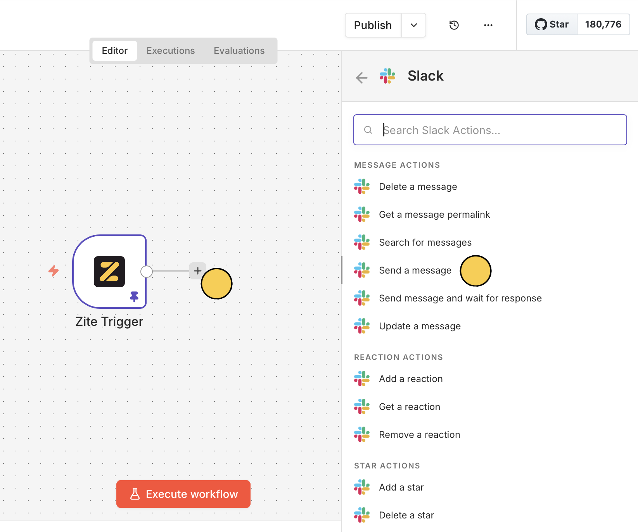
Task: Click the Slack icon beside Delete a message
Action: click(362, 187)
